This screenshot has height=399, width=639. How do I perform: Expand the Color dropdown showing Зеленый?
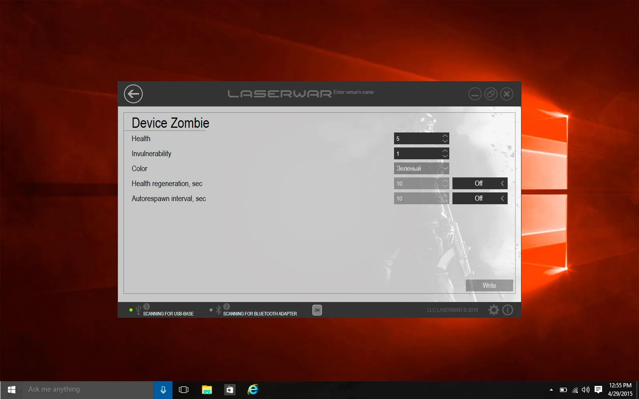(x=421, y=168)
